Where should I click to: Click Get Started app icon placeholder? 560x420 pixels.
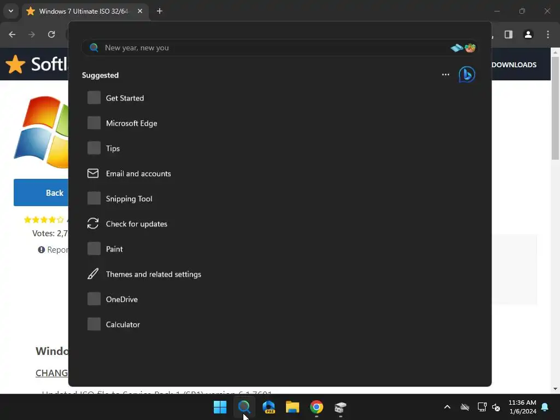click(x=94, y=97)
